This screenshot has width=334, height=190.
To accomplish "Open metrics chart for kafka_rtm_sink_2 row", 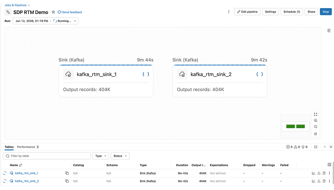I will (x=314, y=181).
